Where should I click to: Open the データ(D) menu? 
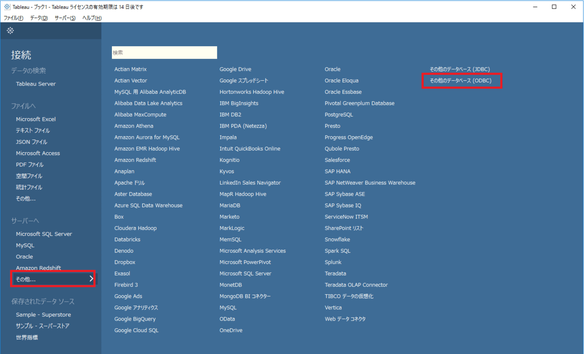click(x=39, y=18)
